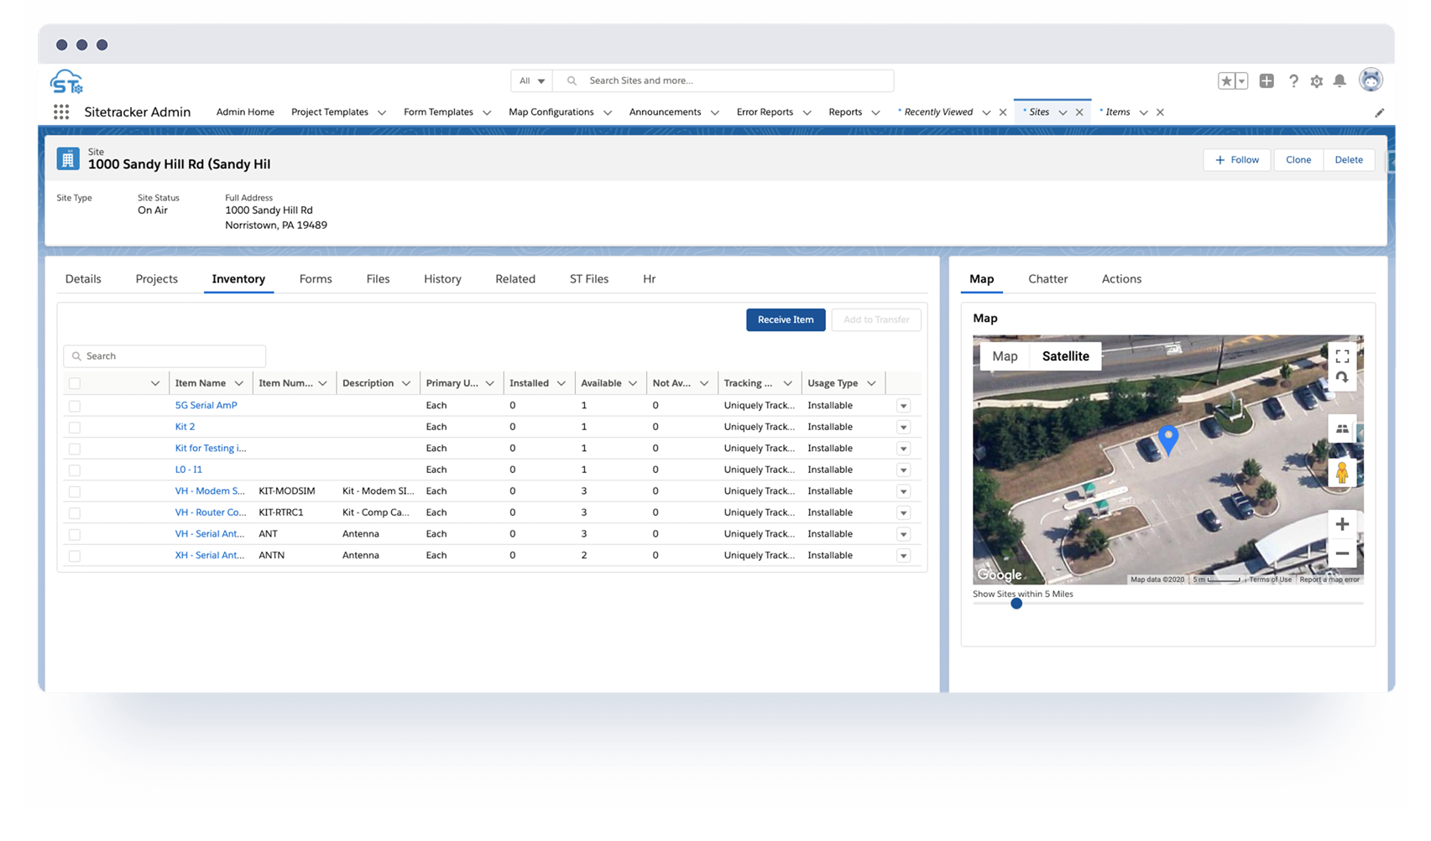Viewport: 1431px width, 841px height.
Task: Open the Kit 2 item link
Action: [185, 427]
